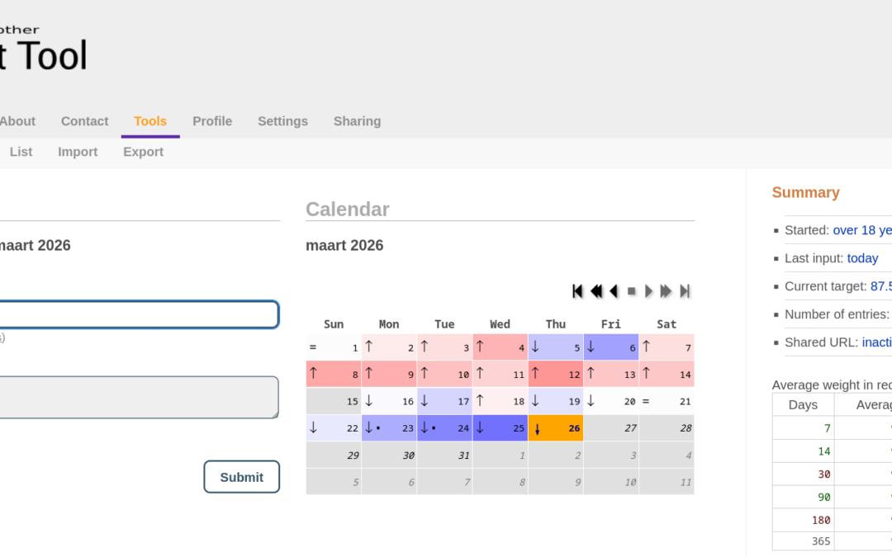Jump to the first calendar month icon

[577, 291]
